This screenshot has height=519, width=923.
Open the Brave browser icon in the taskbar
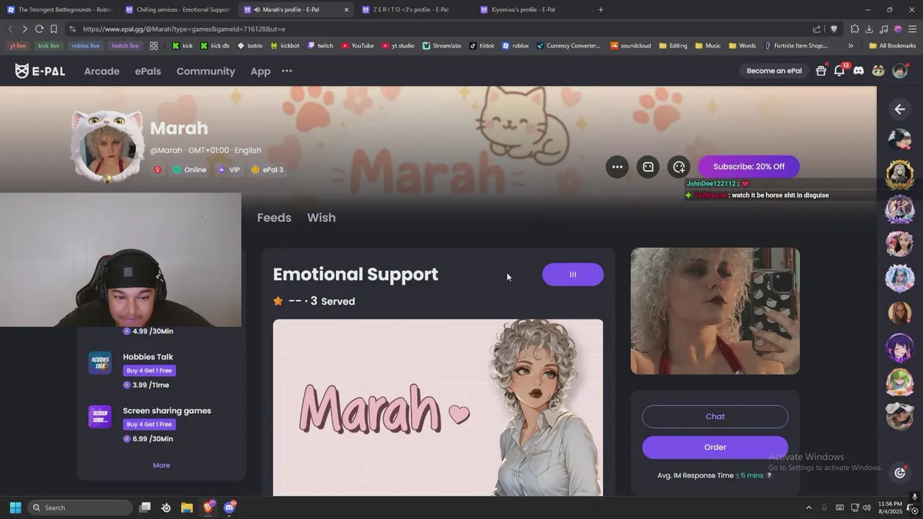tap(208, 507)
